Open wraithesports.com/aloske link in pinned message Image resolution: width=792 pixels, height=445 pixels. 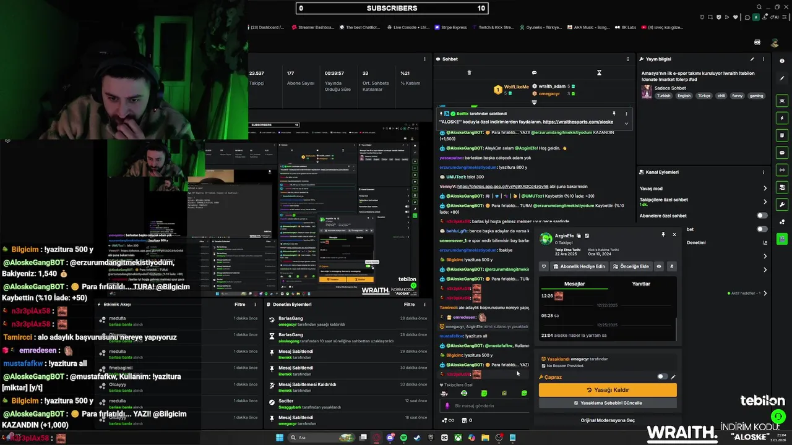578,122
